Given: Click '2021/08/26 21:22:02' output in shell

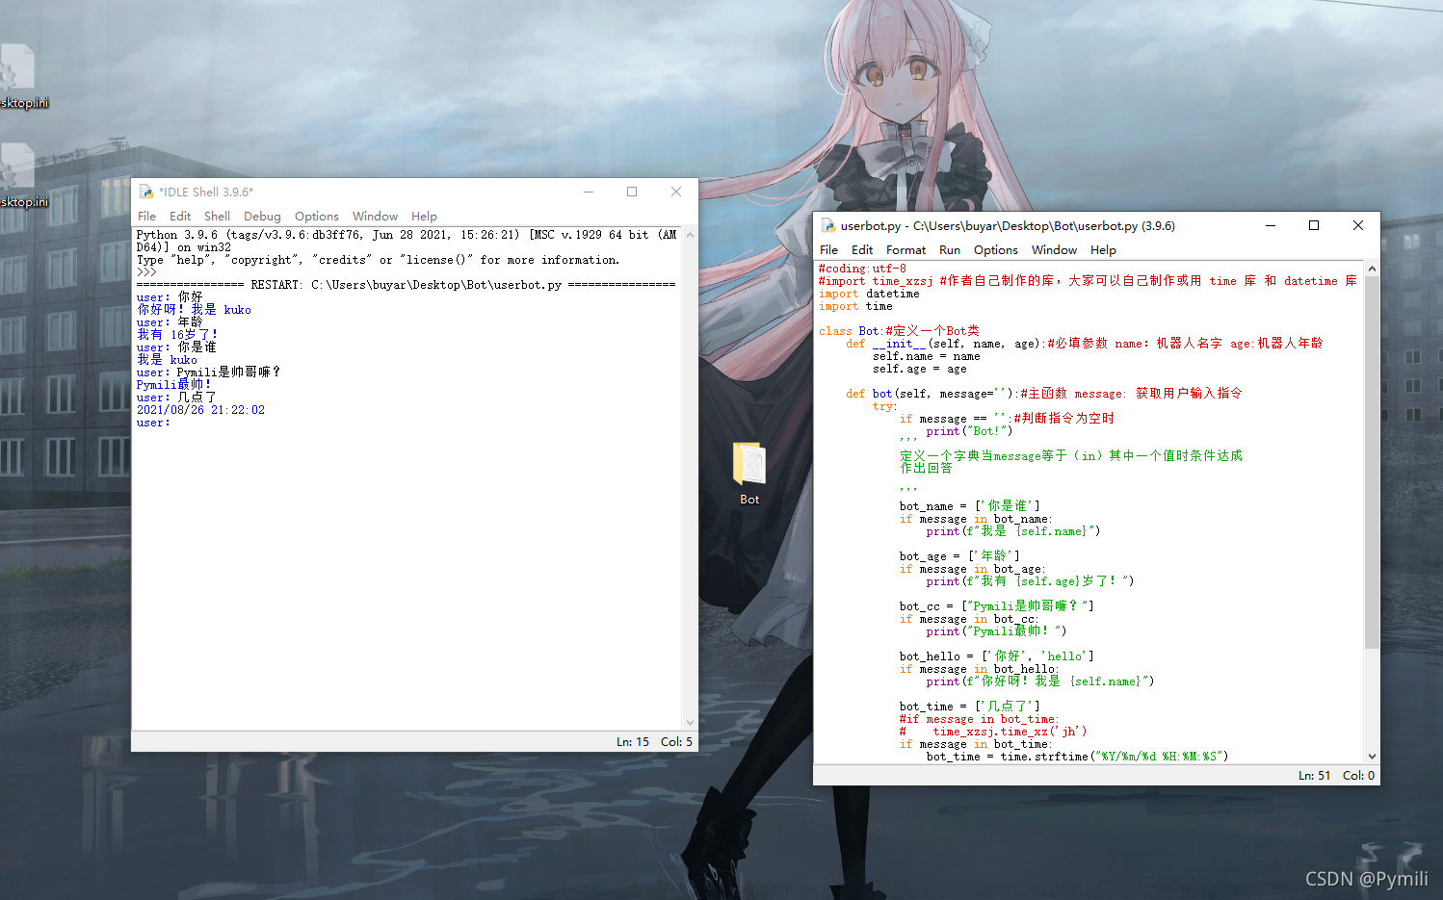Looking at the screenshot, I should [200, 410].
